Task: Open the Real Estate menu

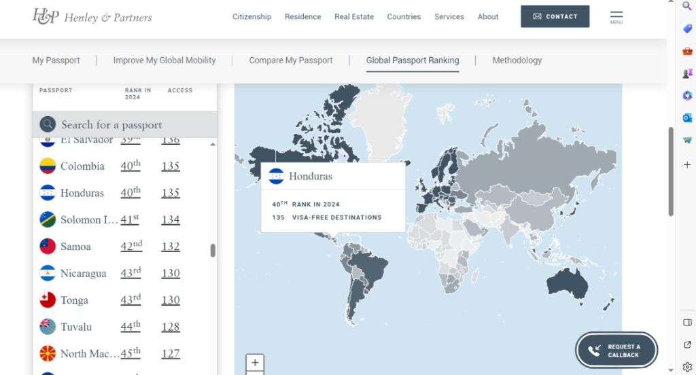Action: 353,16
